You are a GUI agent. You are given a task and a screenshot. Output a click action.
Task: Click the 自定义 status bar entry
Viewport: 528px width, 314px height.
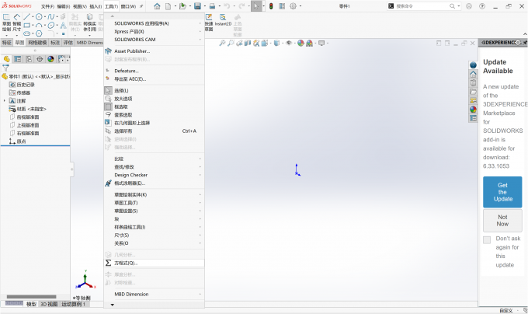pyautogui.click(x=505, y=311)
